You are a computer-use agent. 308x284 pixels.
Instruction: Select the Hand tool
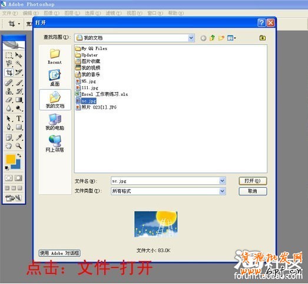click(x=9, y=146)
